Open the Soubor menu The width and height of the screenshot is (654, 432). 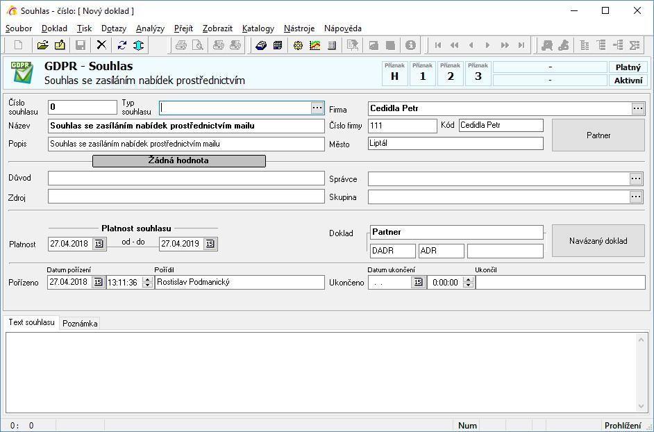pos(19,28)
